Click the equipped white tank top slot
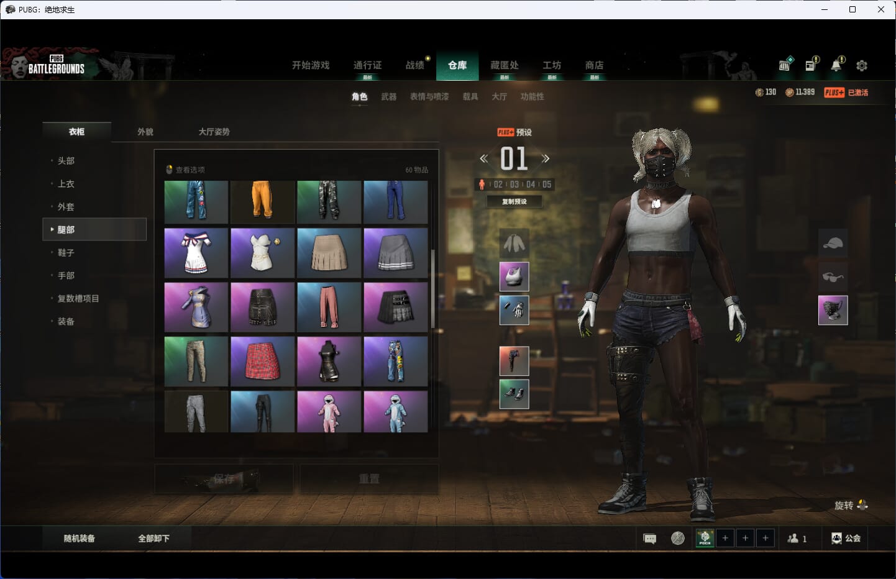This screenshot has width=896, height=579. tap(514, 276)
